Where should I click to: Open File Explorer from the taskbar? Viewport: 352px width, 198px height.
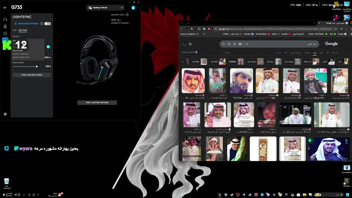pos(304,195)
